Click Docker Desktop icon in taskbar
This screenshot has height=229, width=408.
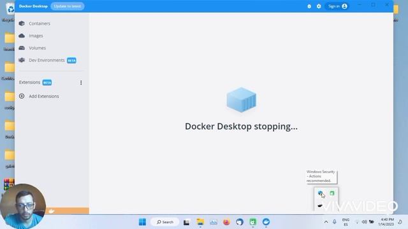[x=266, y=222]
